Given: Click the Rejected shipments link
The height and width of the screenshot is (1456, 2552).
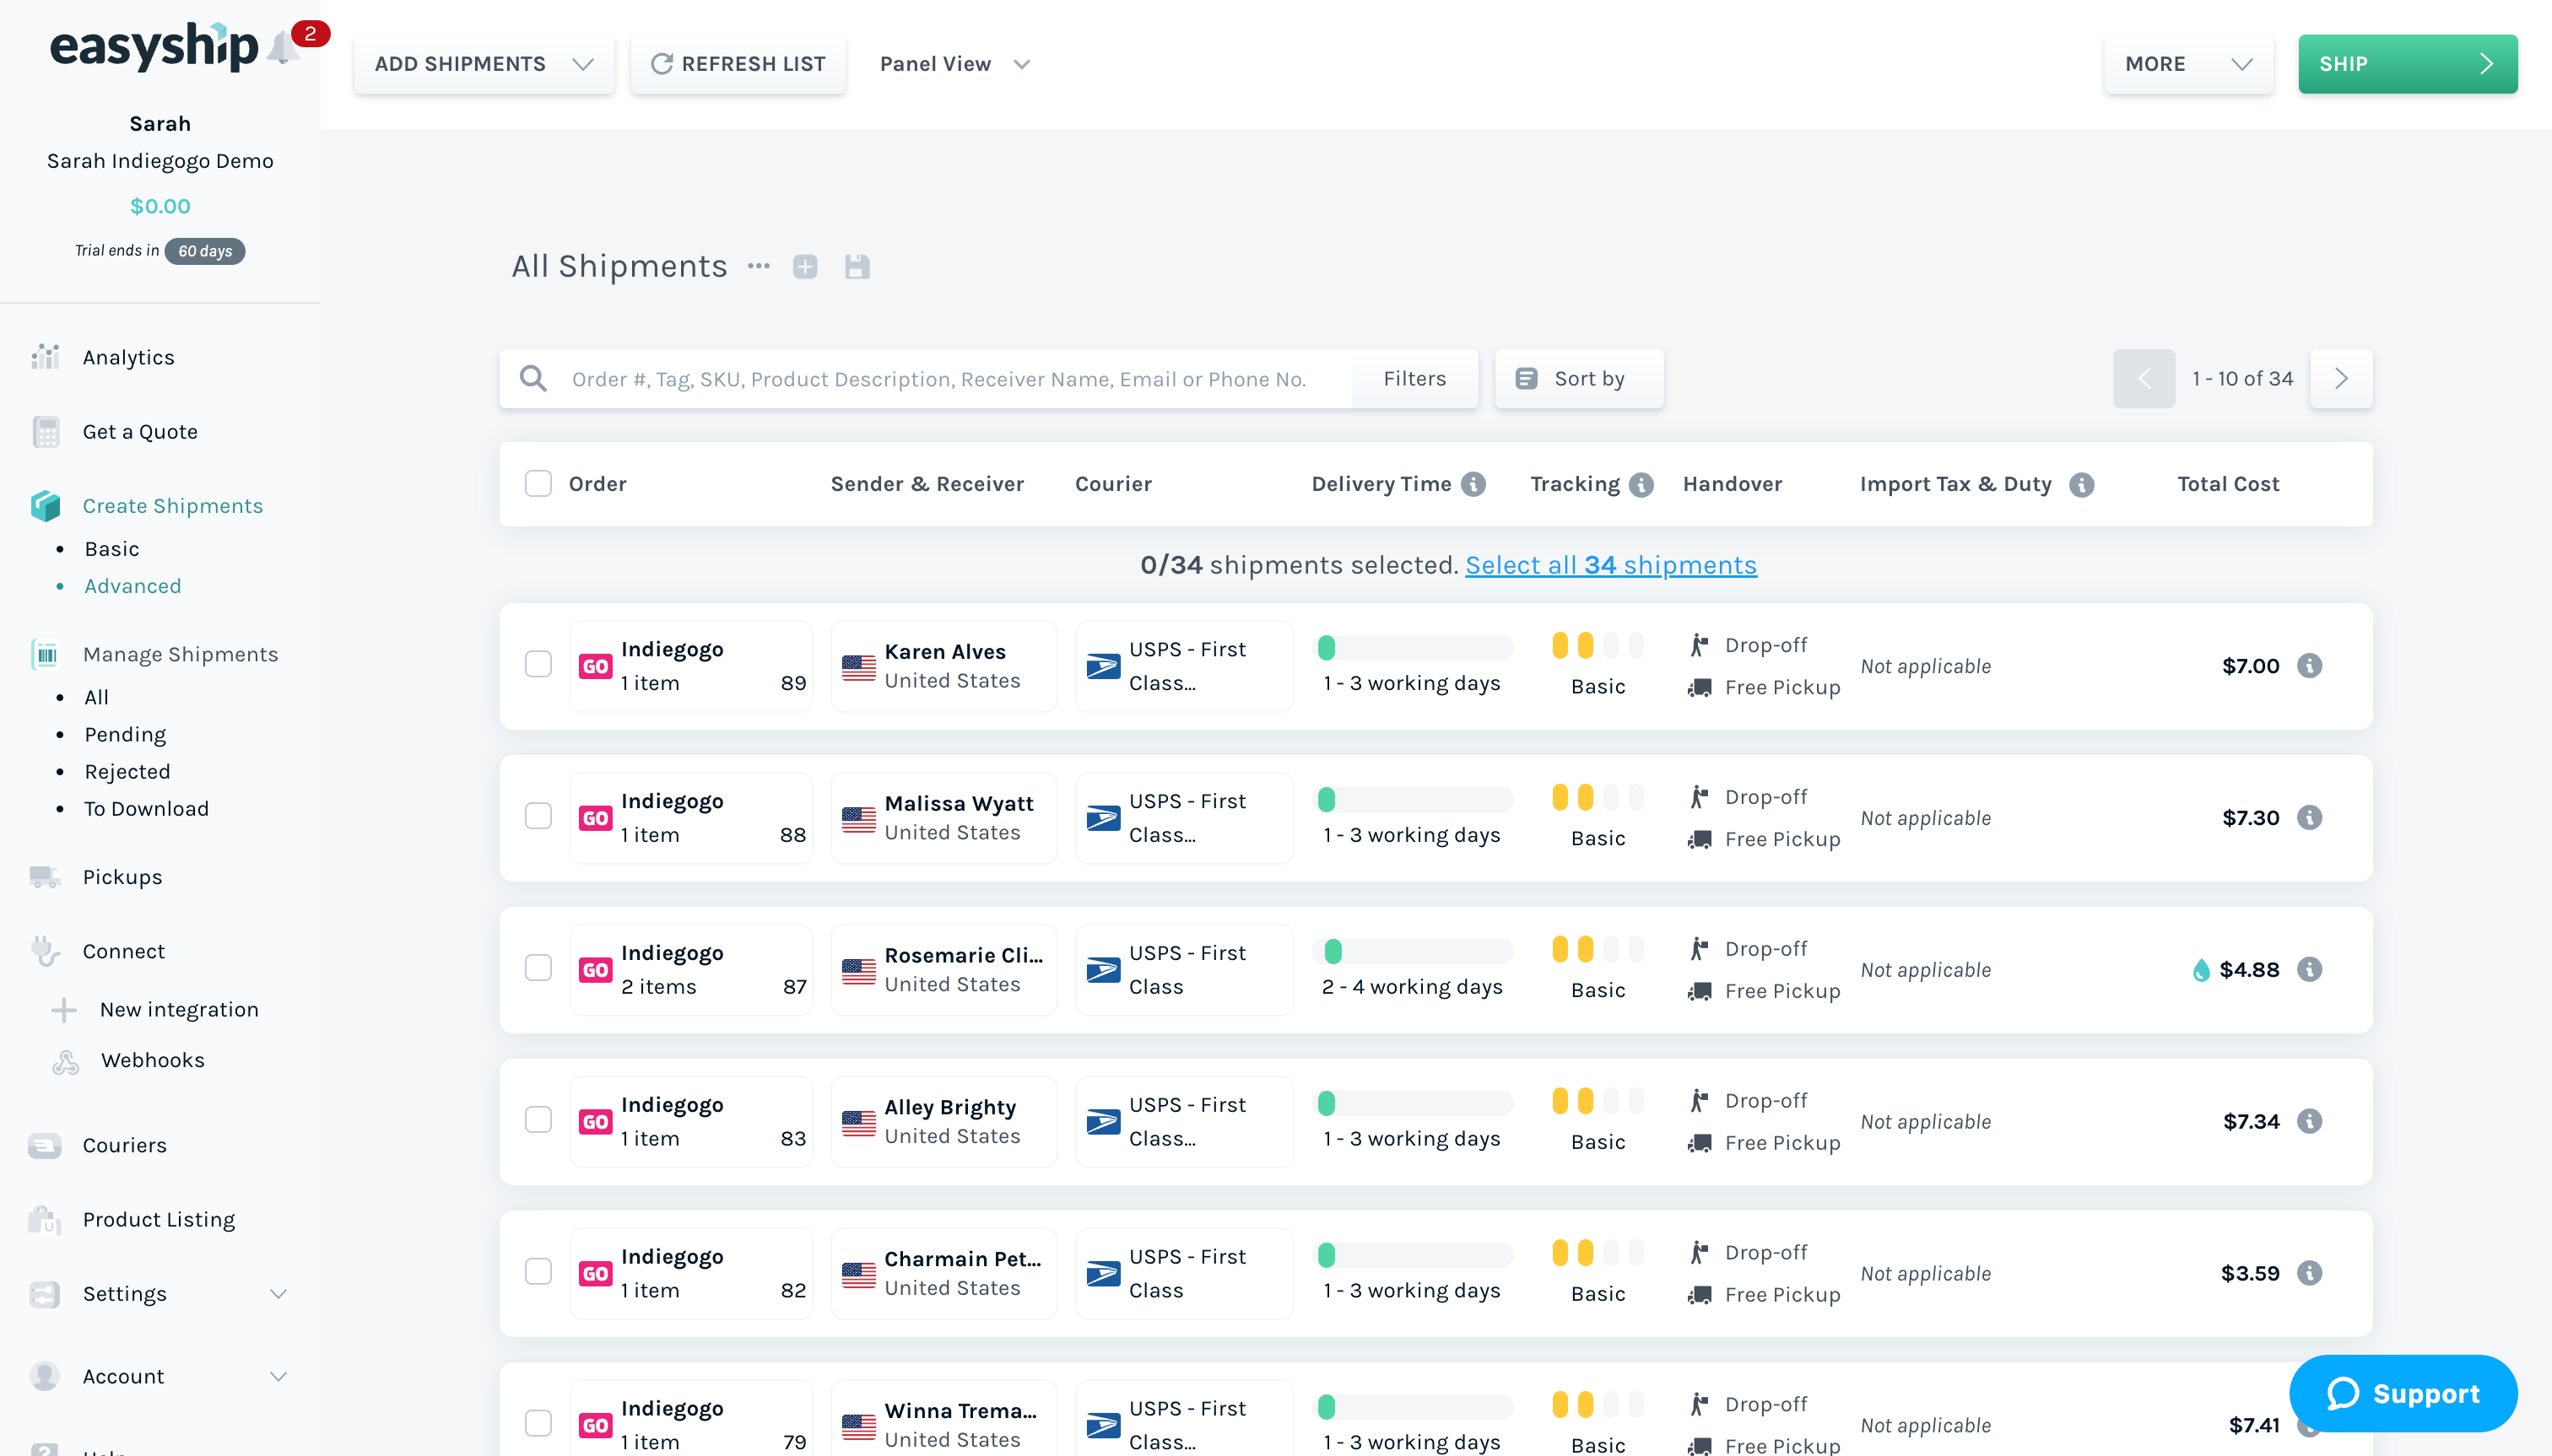Looking at the screenshot, I should pos(127,771).
